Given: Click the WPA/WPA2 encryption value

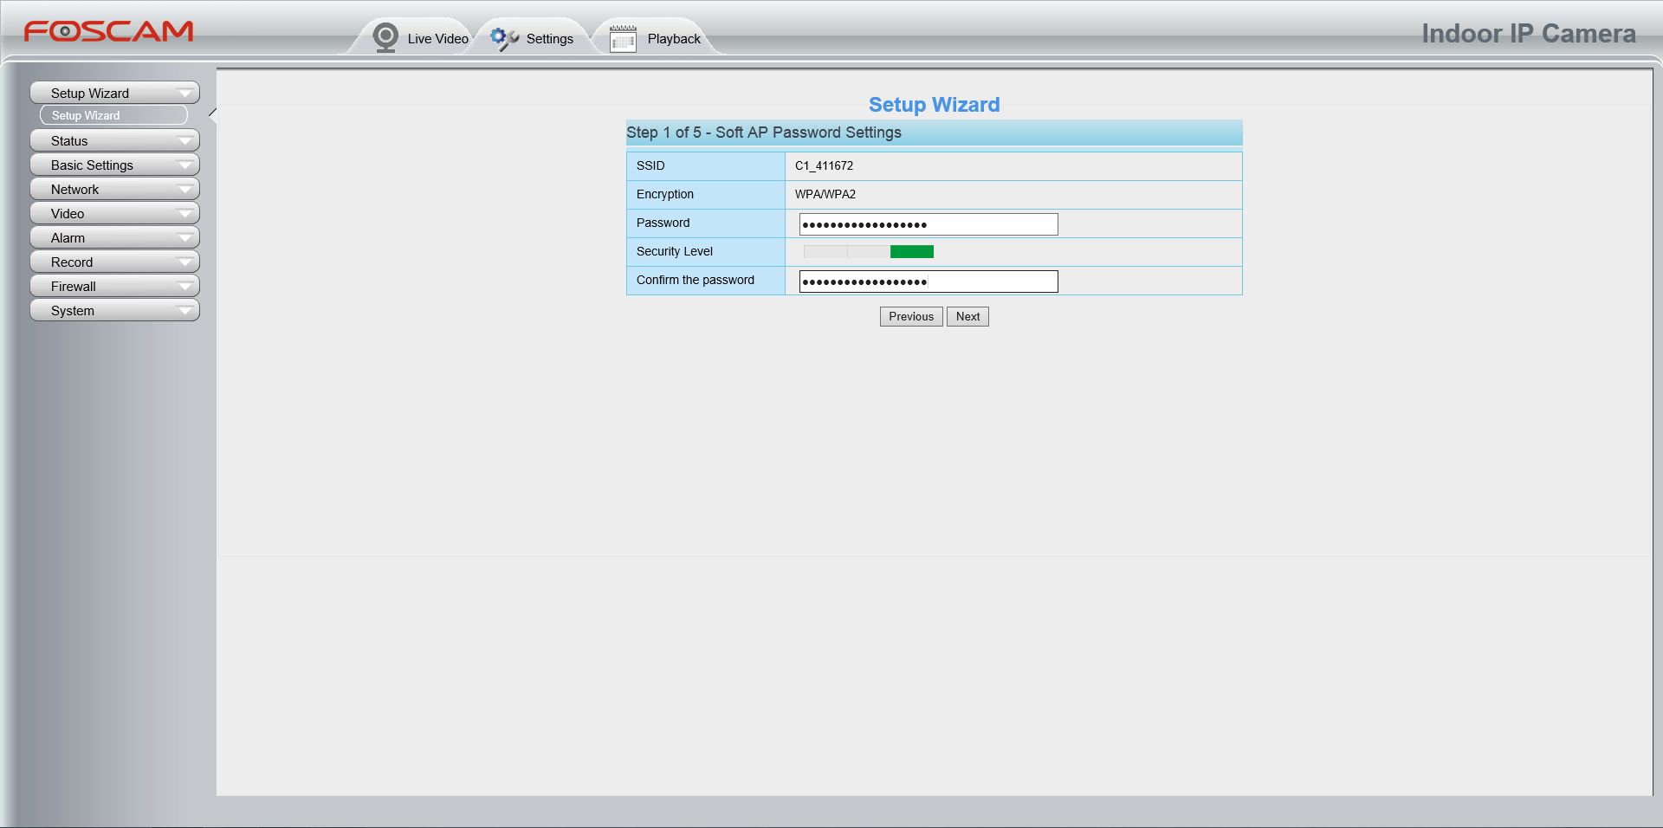Looking at the screenshot, I should coord(825,195).
